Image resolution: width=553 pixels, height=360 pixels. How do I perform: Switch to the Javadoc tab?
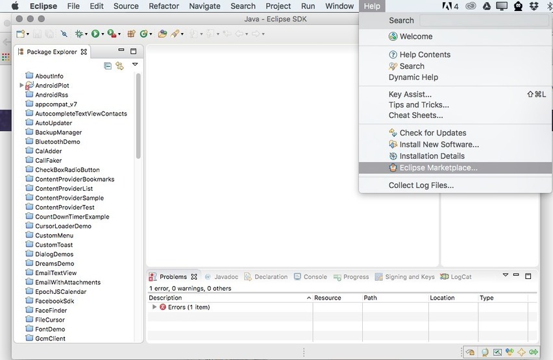pyautogui.click(x=221, y=277)
